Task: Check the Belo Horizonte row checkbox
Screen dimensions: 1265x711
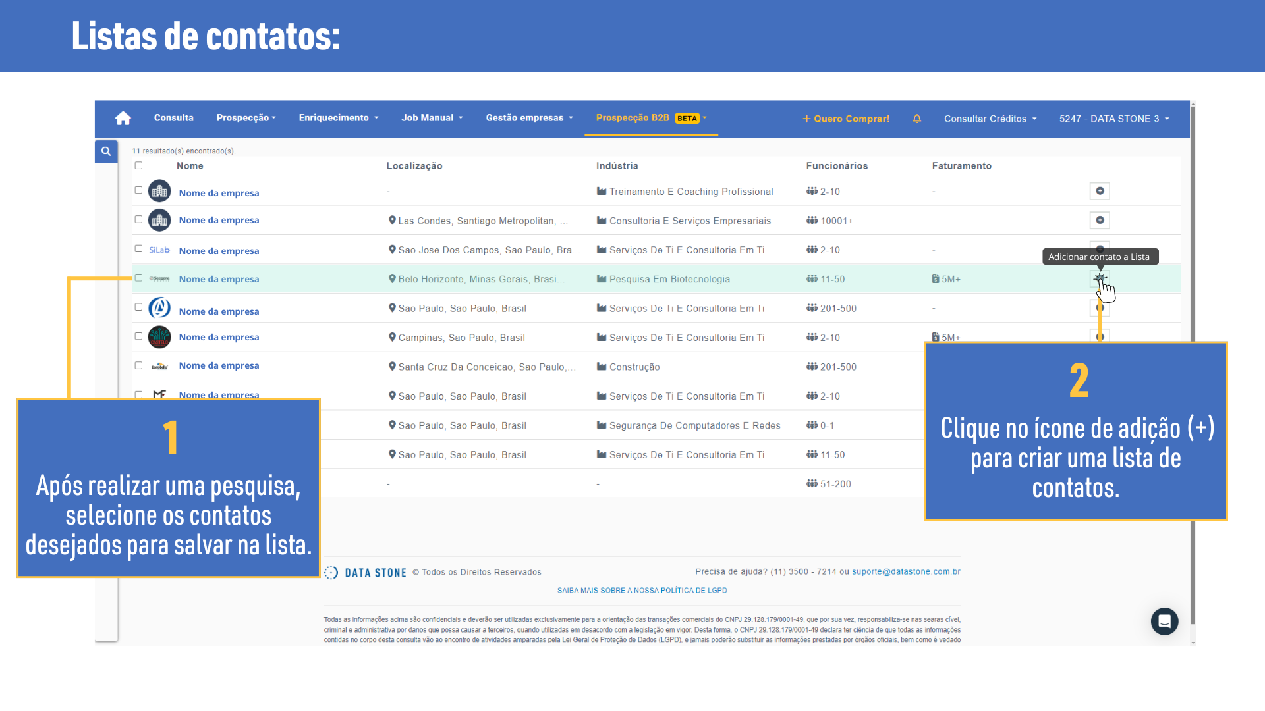Action: point(138,278)
